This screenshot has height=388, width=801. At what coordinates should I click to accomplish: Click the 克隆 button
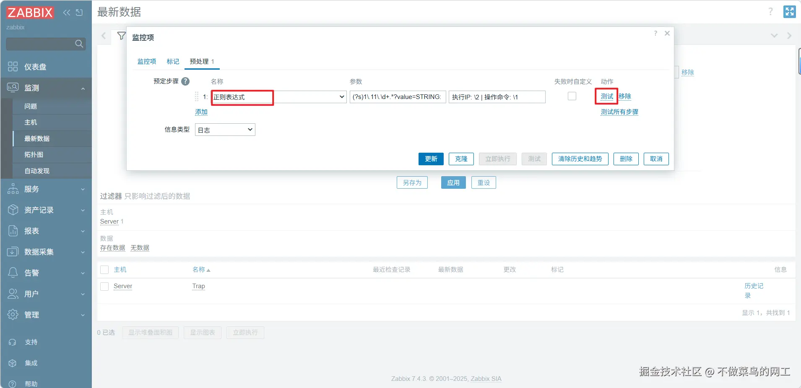tap(461, 159)
